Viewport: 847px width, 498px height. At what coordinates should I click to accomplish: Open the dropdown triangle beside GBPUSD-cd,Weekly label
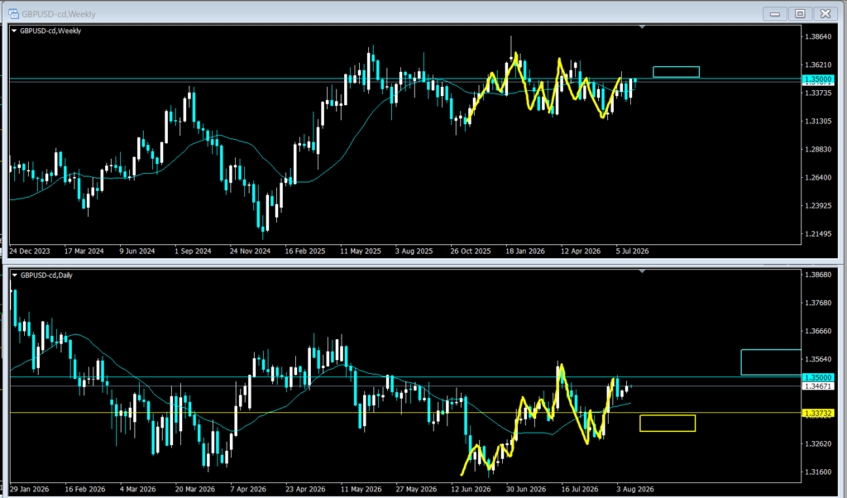[15, 31]
